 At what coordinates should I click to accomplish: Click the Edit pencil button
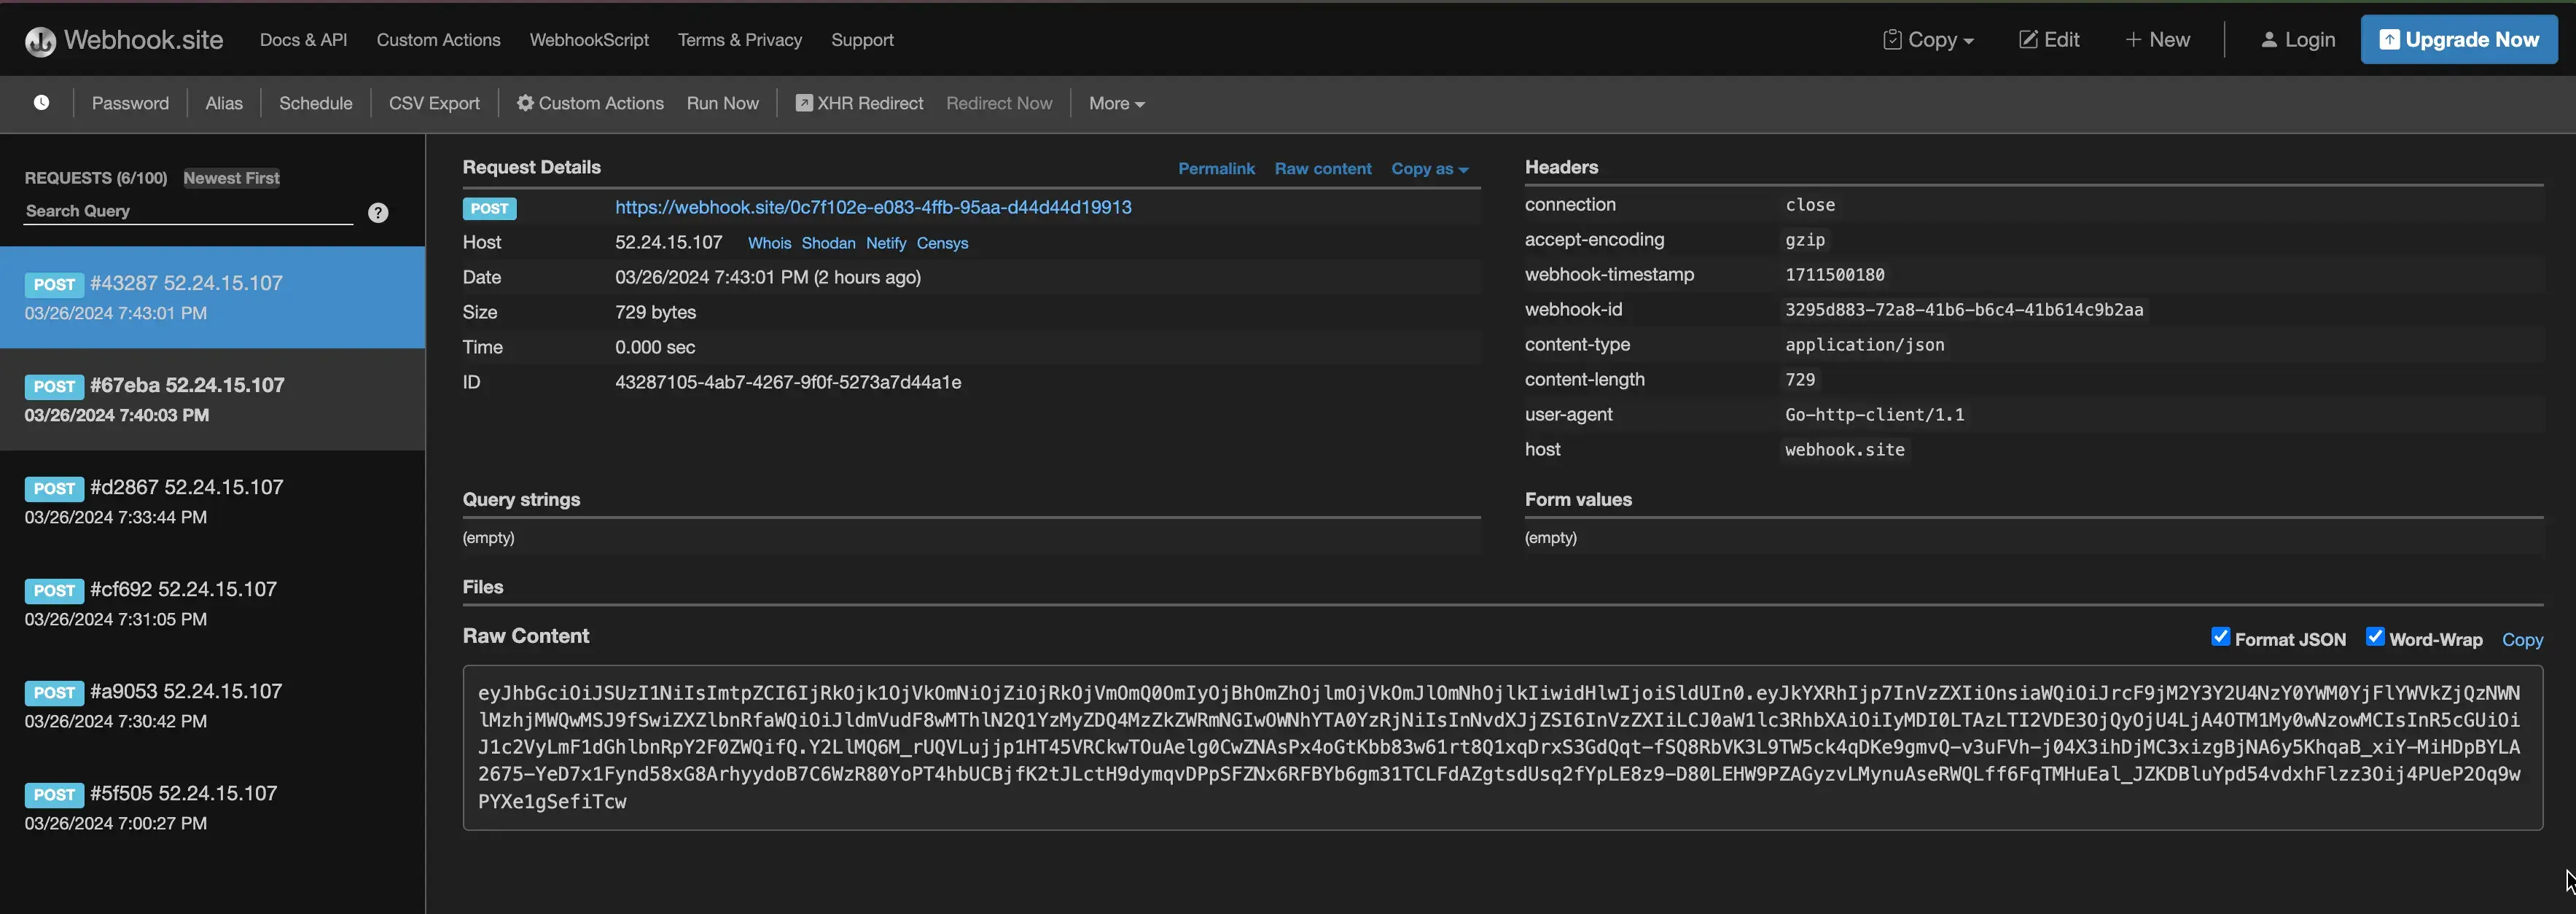pos(2049,40)
